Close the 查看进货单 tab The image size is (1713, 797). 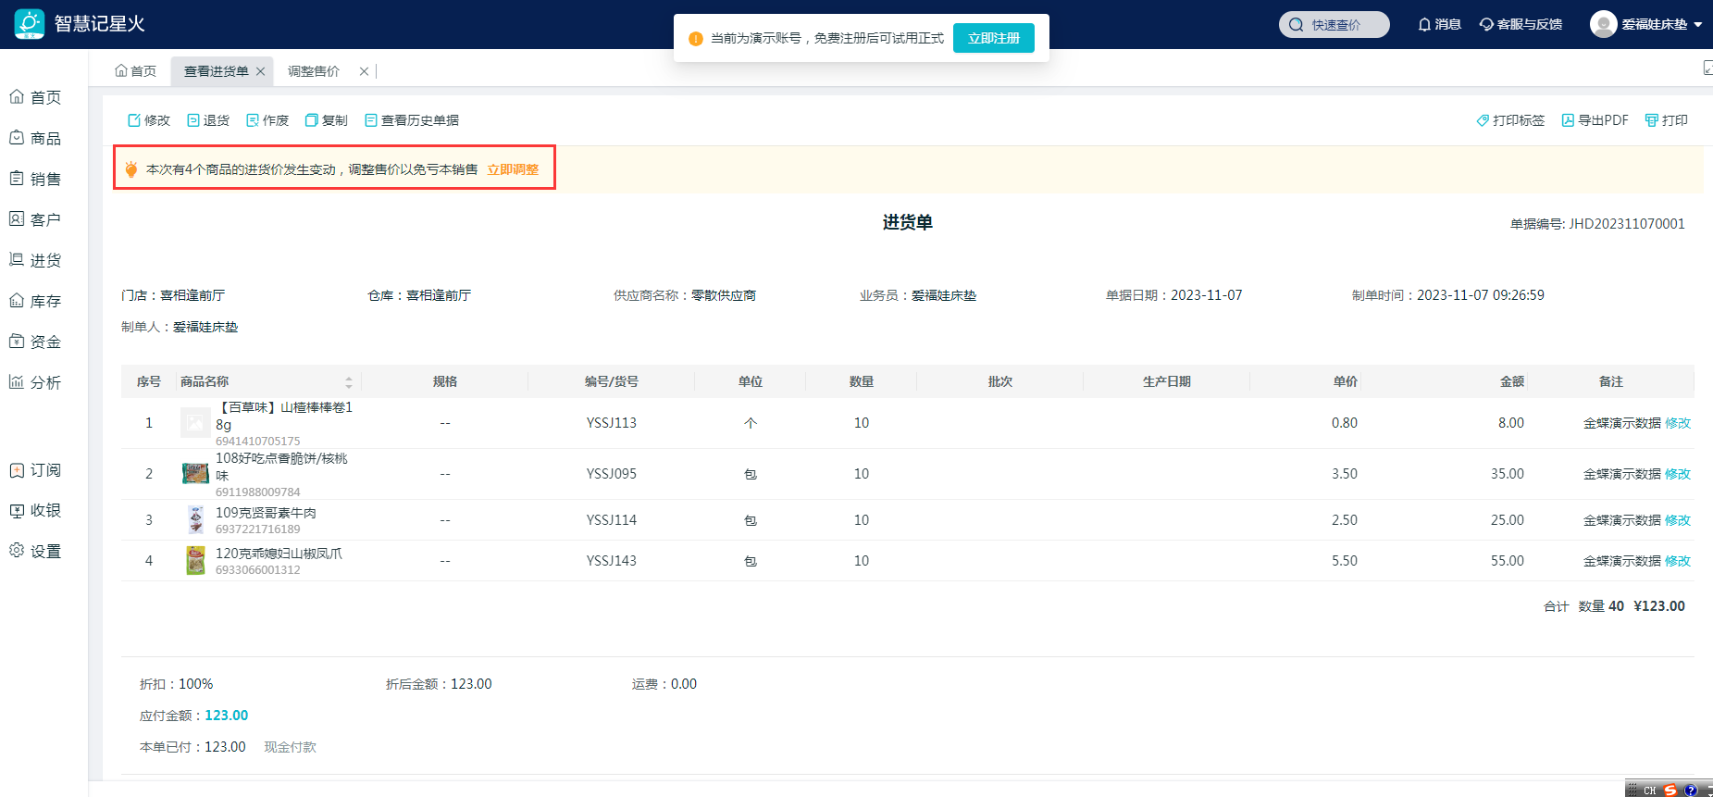261,71
